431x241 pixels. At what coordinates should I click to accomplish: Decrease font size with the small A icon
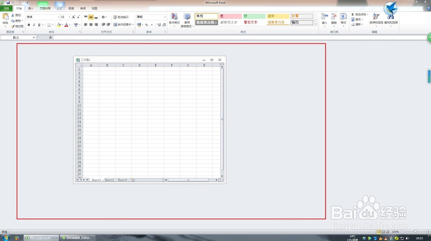78,17
